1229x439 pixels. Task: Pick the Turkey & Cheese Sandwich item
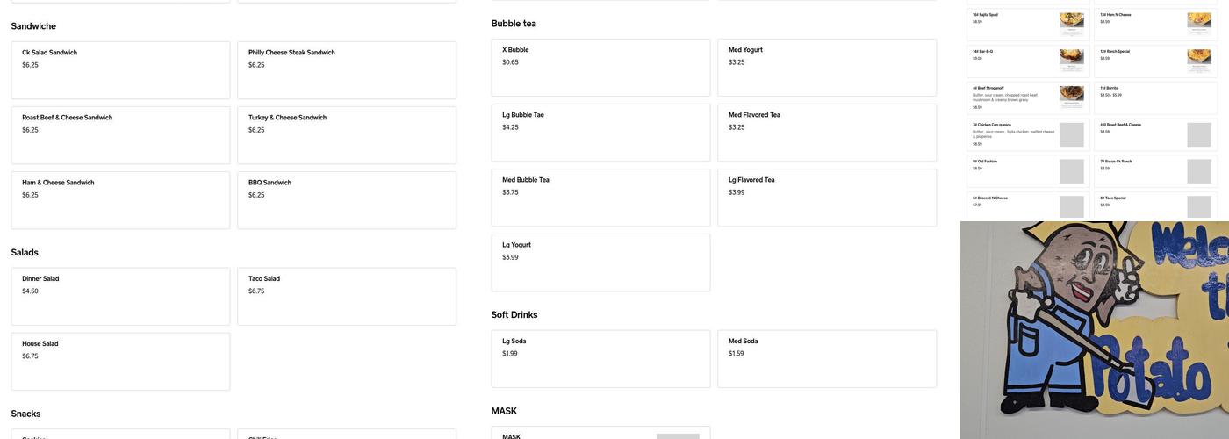[347, 135]
